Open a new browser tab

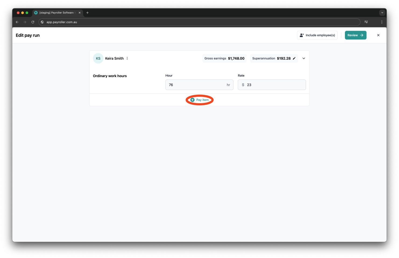coord(87,13)
